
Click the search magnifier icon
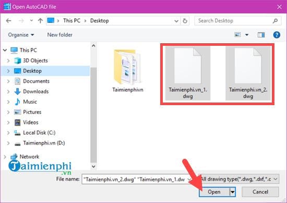pos(275,21)
